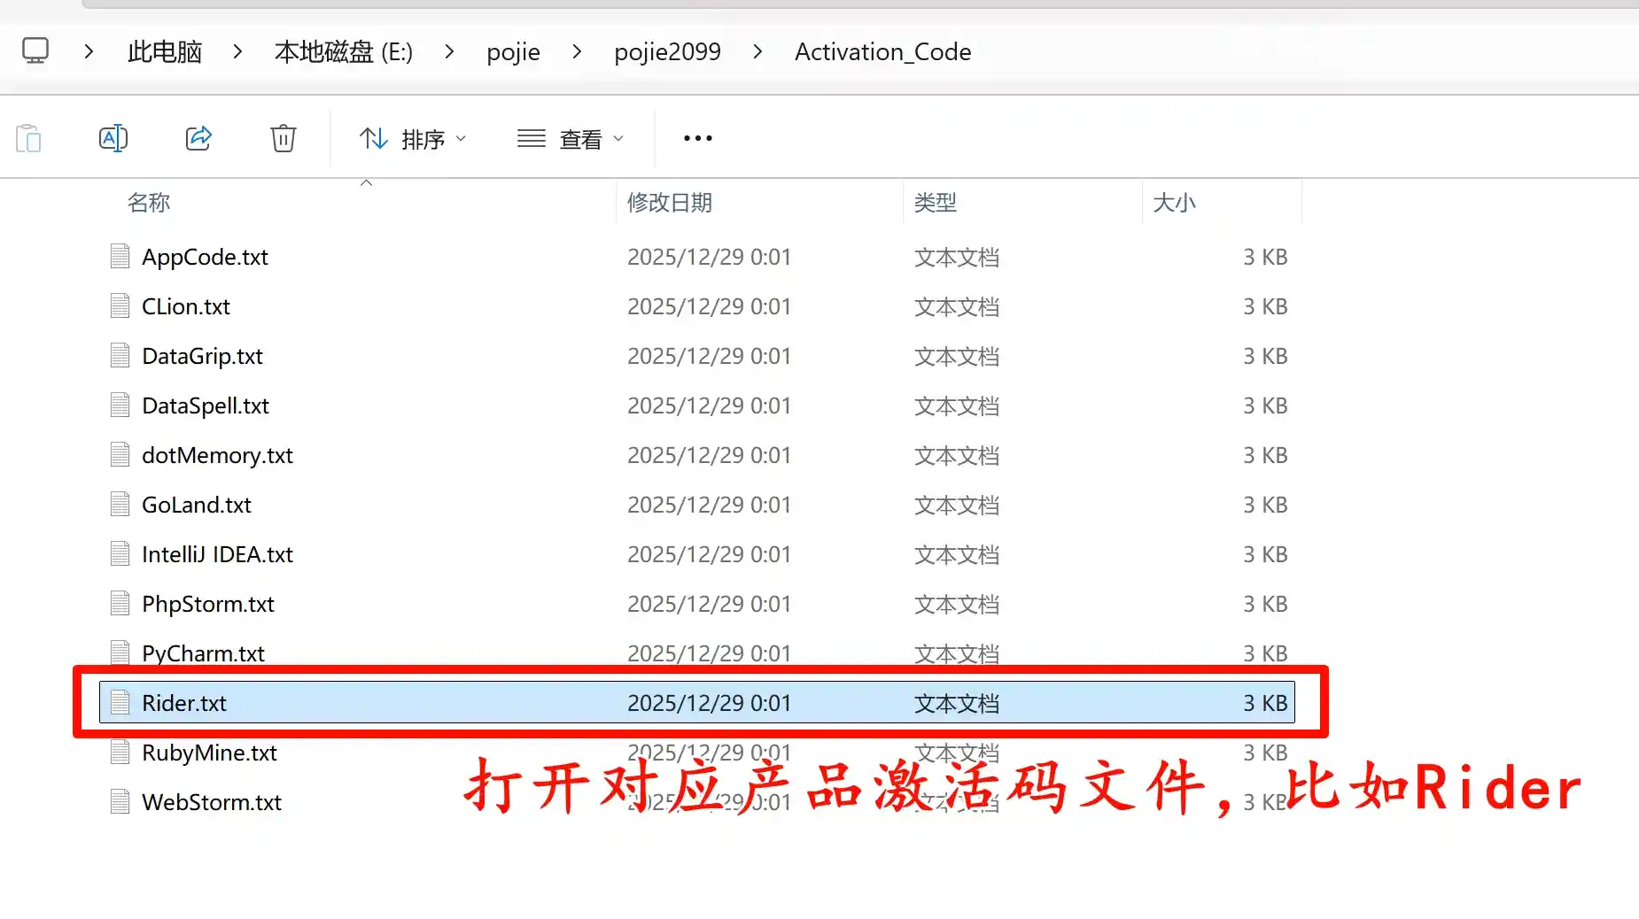Click the delete trash icon
The image size is (1639, 919).
click(283, 138)
